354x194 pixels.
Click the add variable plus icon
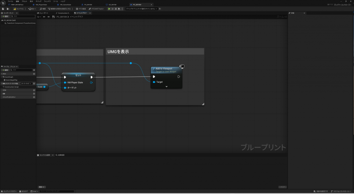[x=34, y=94]
